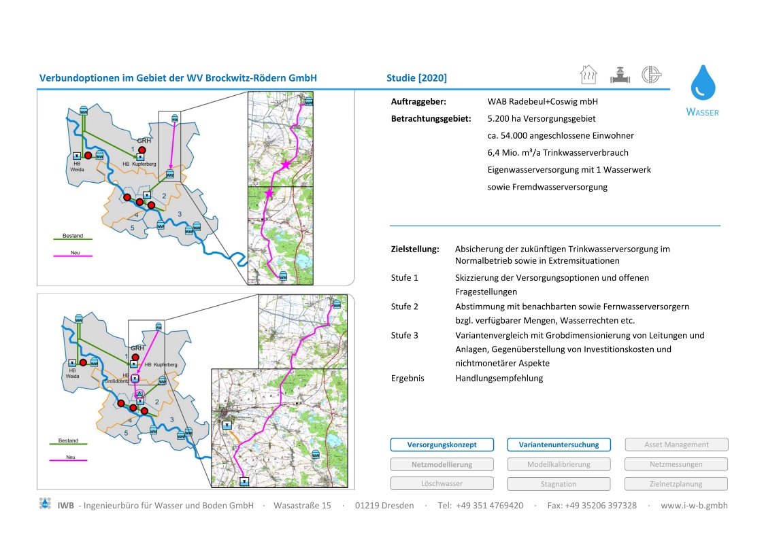Click the blue water drop Wasser logo
The height and width of the screenshot is (539, 764).
(x=703, y=84)
